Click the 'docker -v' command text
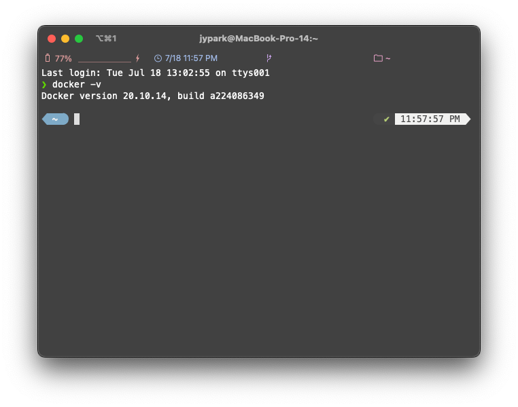518x407 pixels. tap(77, 84)
